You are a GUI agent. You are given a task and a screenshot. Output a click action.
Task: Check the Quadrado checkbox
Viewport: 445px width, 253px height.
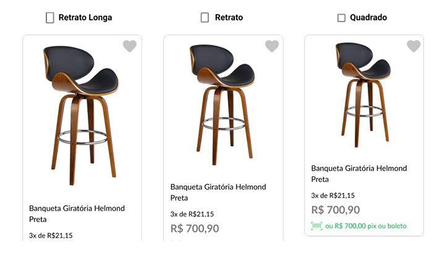point(341,18)
